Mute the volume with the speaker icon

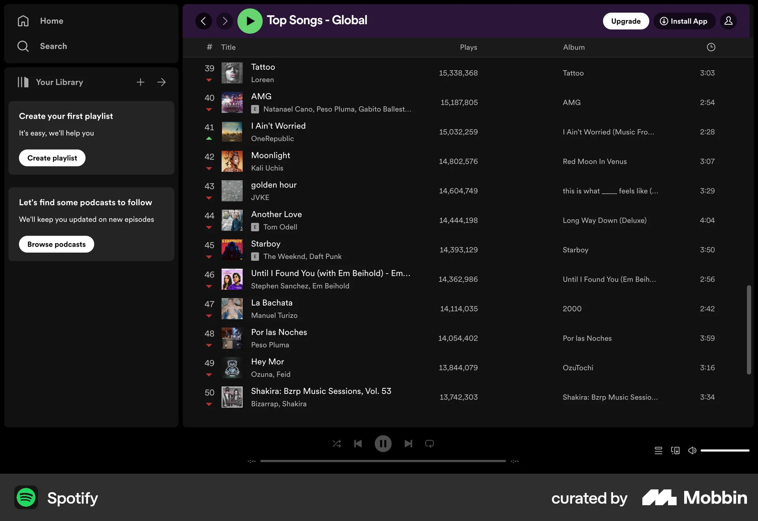[692, 450]
